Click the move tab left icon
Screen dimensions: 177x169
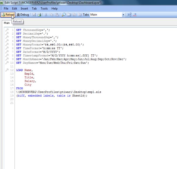(x=74, y=15)
